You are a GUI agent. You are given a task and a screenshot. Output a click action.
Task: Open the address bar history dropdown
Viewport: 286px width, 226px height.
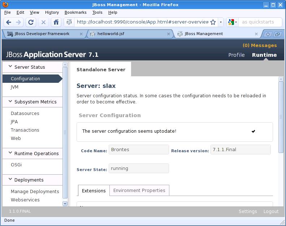221,22
